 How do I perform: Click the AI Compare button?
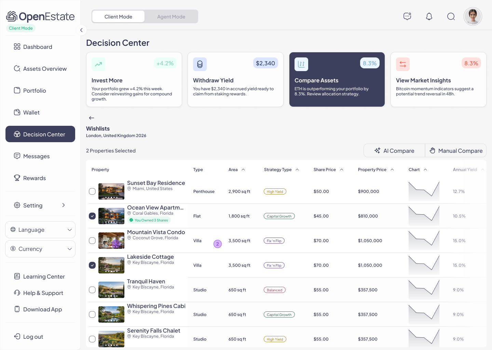394,150
